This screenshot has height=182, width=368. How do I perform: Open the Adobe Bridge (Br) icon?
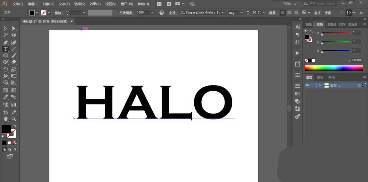coord(159,4)
